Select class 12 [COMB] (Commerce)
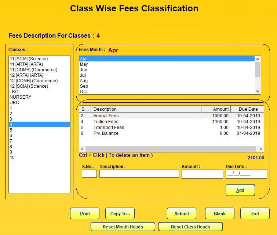This screenshot has height=235, width=277. point(39,81)
